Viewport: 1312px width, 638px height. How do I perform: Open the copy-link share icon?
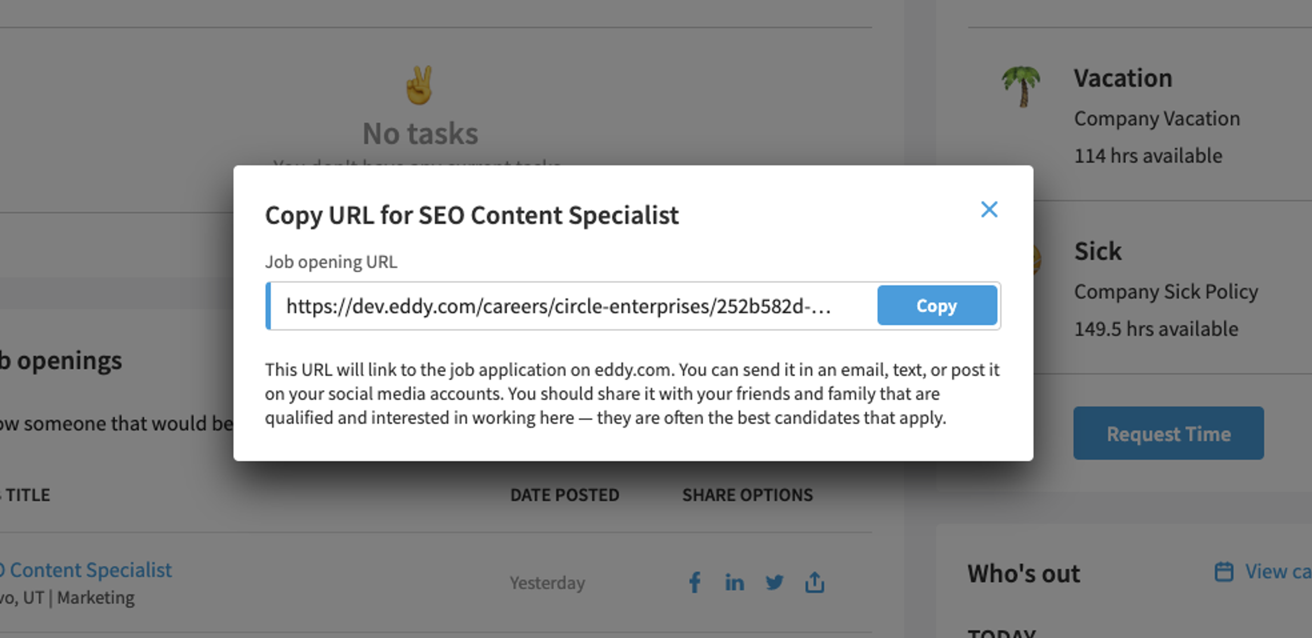pyautogui.click(x=815, y=582)
